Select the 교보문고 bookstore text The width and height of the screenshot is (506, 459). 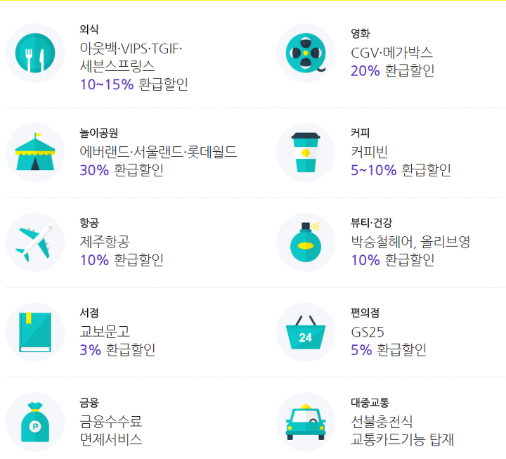tap(105, 332)
